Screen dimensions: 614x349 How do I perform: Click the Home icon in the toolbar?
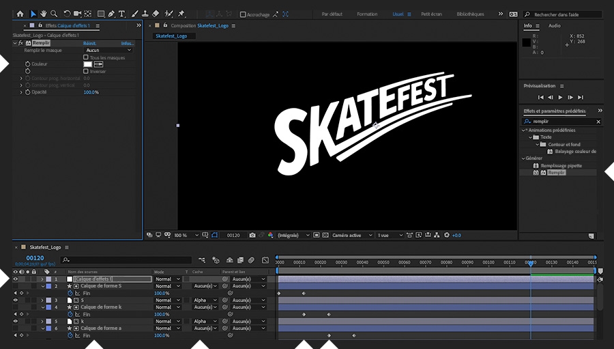coord(20,14)
